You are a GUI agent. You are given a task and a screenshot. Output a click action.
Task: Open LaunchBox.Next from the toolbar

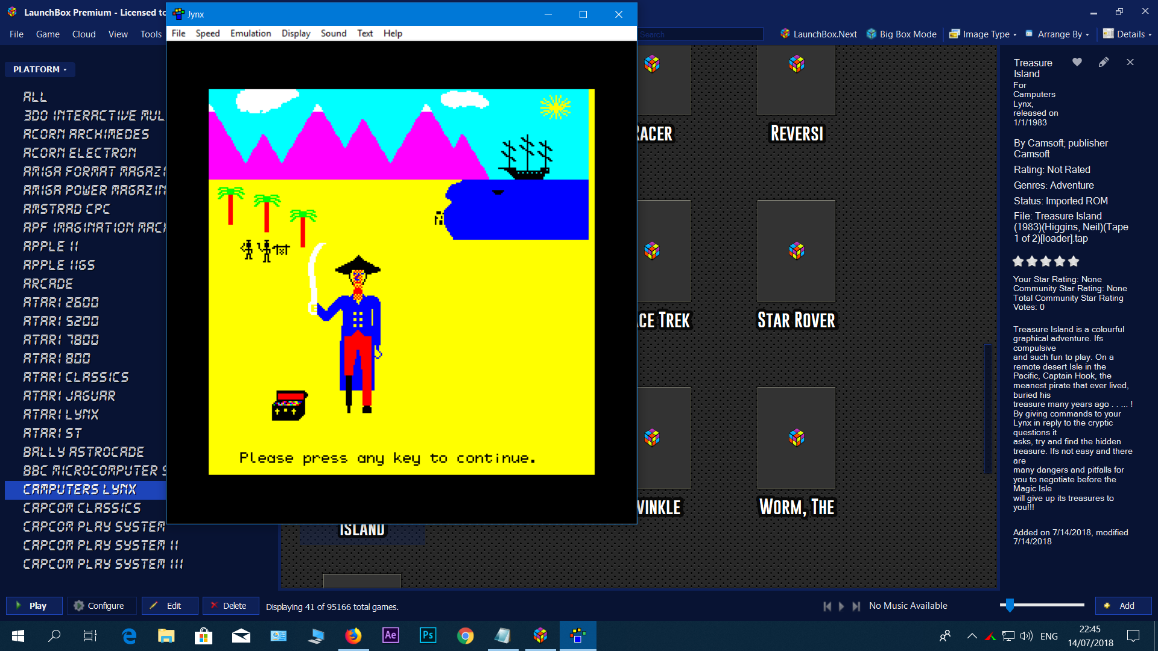(x=818, y=34)
